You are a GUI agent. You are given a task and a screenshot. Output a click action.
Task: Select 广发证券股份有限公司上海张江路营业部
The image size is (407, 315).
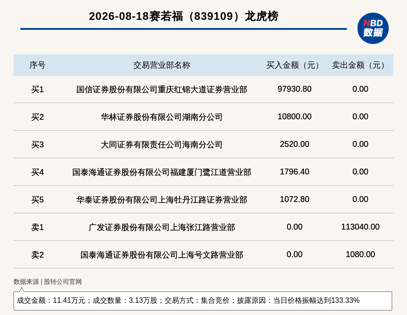point(162,227)
